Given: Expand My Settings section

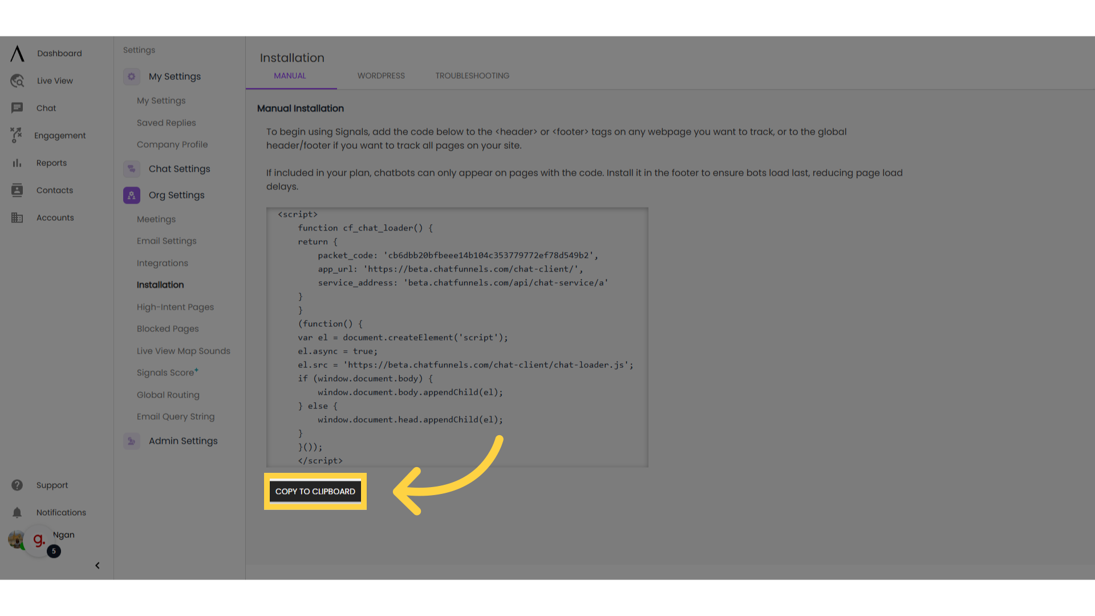Looking at the screenshot, I should [x=175, y=76].
